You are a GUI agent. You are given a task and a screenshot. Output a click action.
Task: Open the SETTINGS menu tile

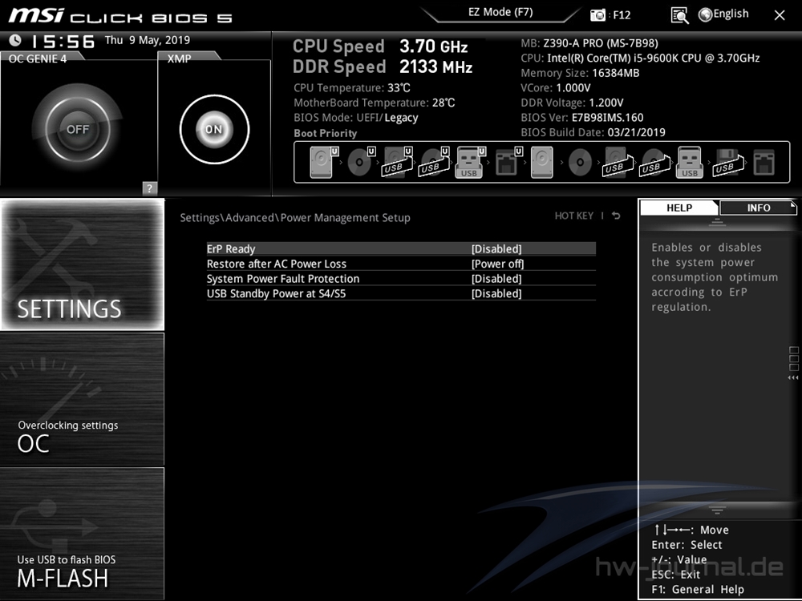tap(83, 264)
